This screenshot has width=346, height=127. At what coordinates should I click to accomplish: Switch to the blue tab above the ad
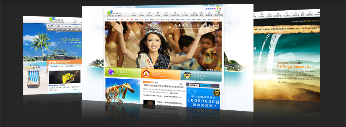205,85
